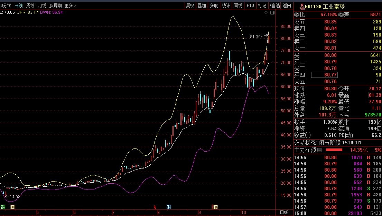This screenshot has height=216, width=382.
Task: Click the 委比 value 67.16%
Action: coord(329,14)
